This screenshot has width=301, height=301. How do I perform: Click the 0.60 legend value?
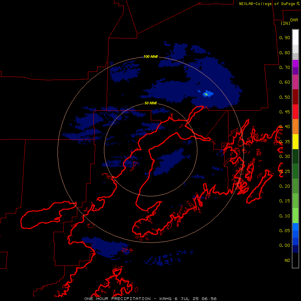(285, 82)
